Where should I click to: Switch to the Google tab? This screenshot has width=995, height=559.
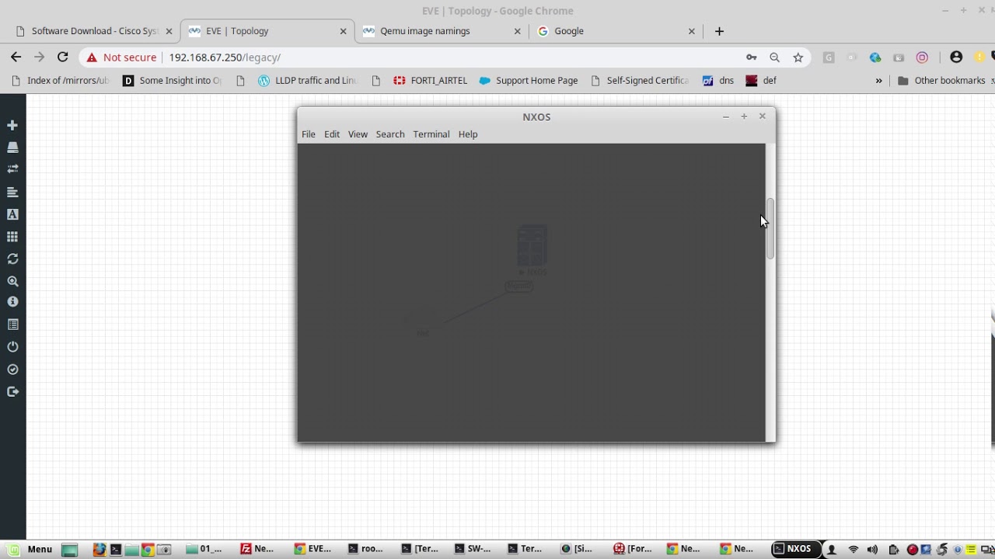[x=616, y=31]
